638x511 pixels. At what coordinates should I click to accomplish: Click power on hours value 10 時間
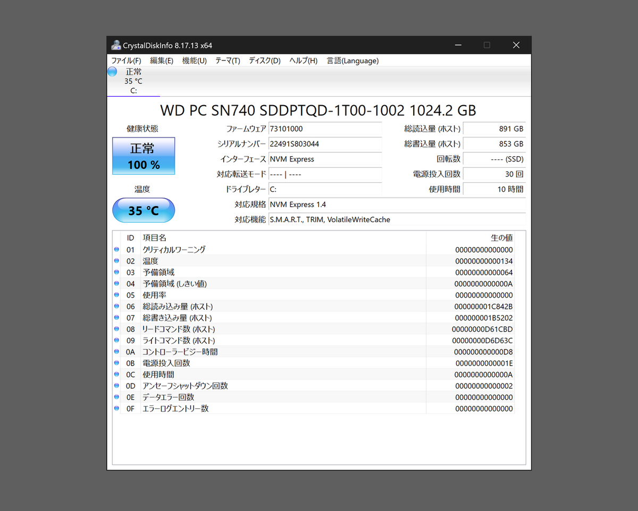(x=494, y=189)
